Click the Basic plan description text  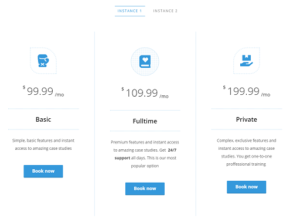(x=43, y=145)
